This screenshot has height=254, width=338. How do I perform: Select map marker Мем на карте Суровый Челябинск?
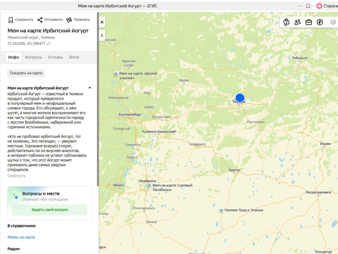(x=149, y=185)
